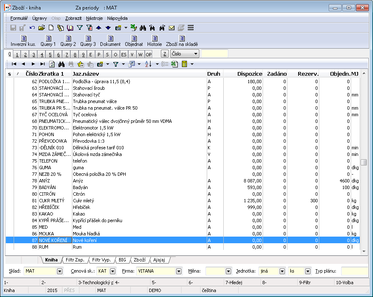373x297 pixels.
Task: Expand the A-Z sort dropdown arrow
Action: click(157, 64)
